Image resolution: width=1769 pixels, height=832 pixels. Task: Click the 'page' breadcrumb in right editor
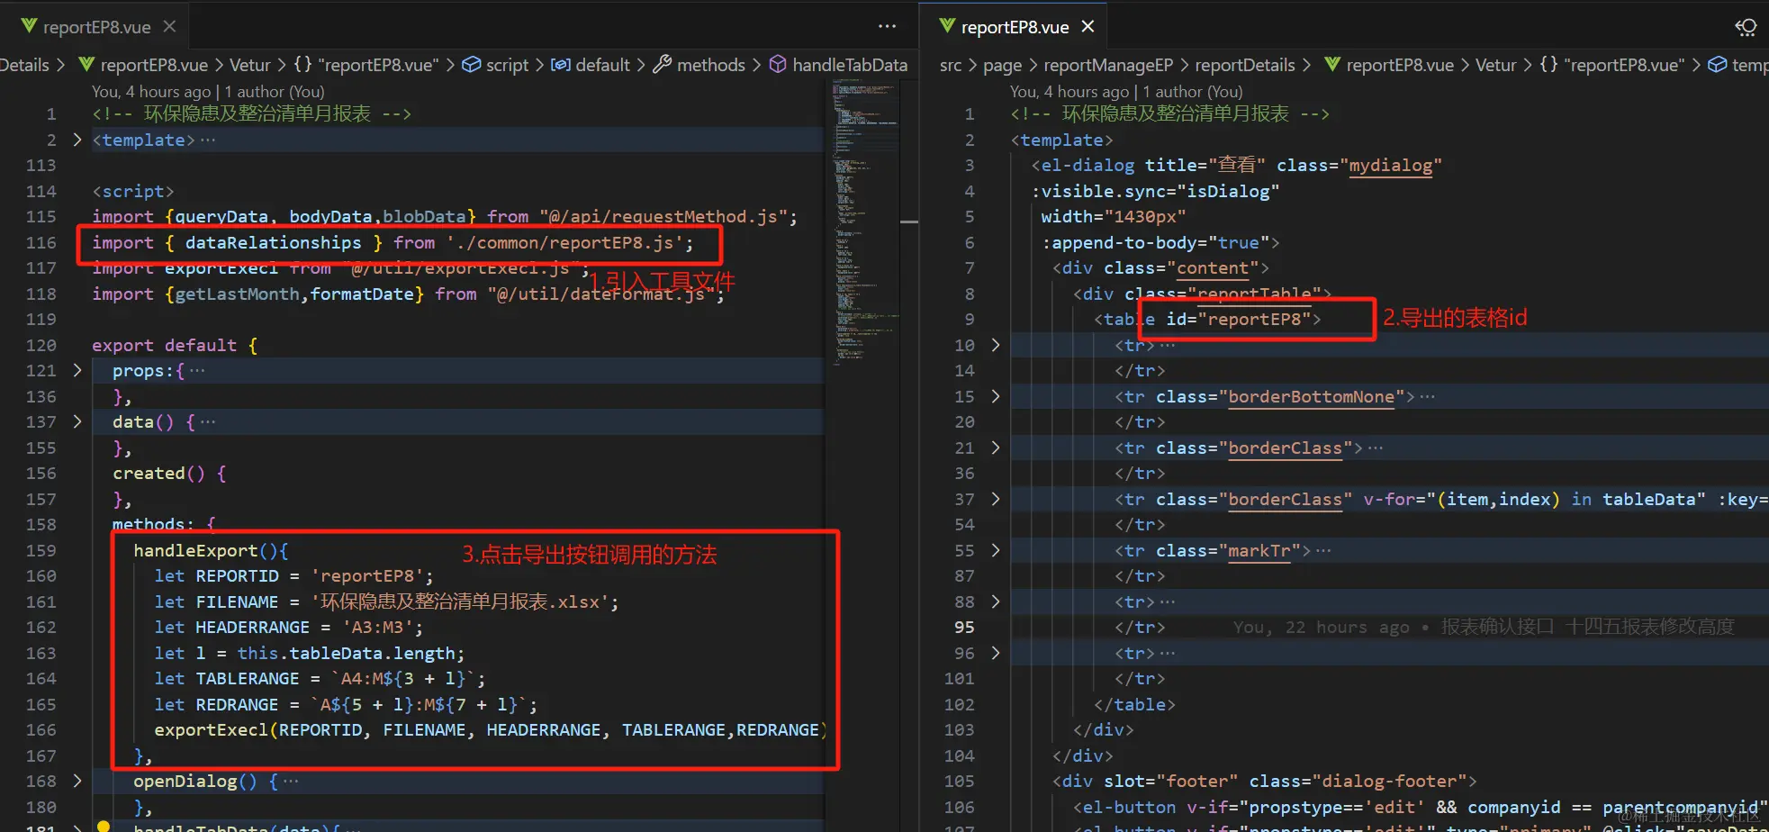click(1002, 65)
